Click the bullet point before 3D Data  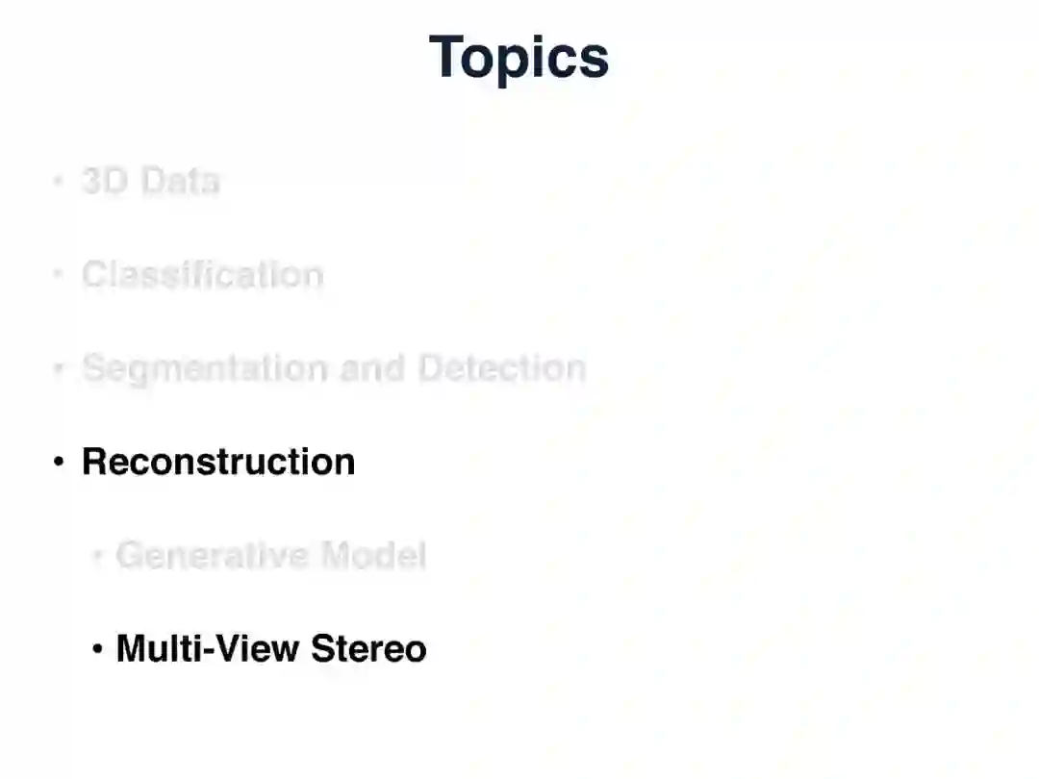pos(59,181)
